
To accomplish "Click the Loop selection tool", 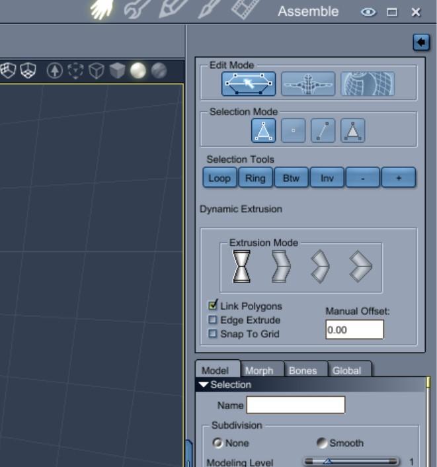I will click(219, 178).
